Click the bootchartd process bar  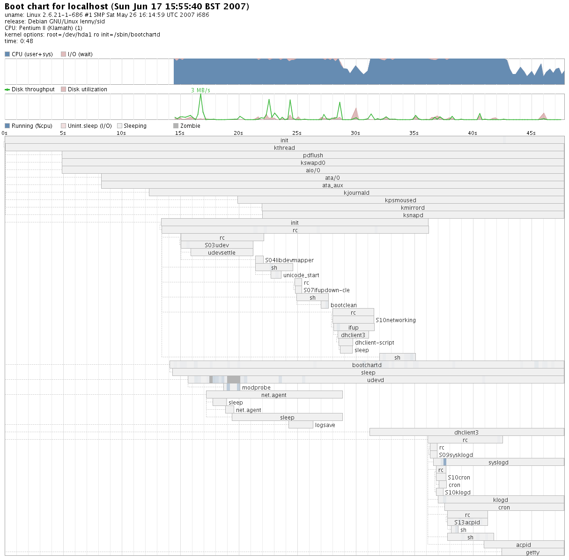pyautogui.click(x=367, y=365)
